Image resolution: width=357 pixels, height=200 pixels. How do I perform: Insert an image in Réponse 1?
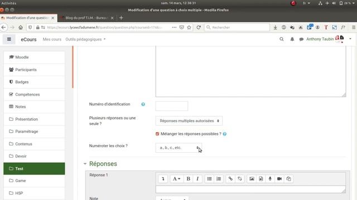[252, 179]
